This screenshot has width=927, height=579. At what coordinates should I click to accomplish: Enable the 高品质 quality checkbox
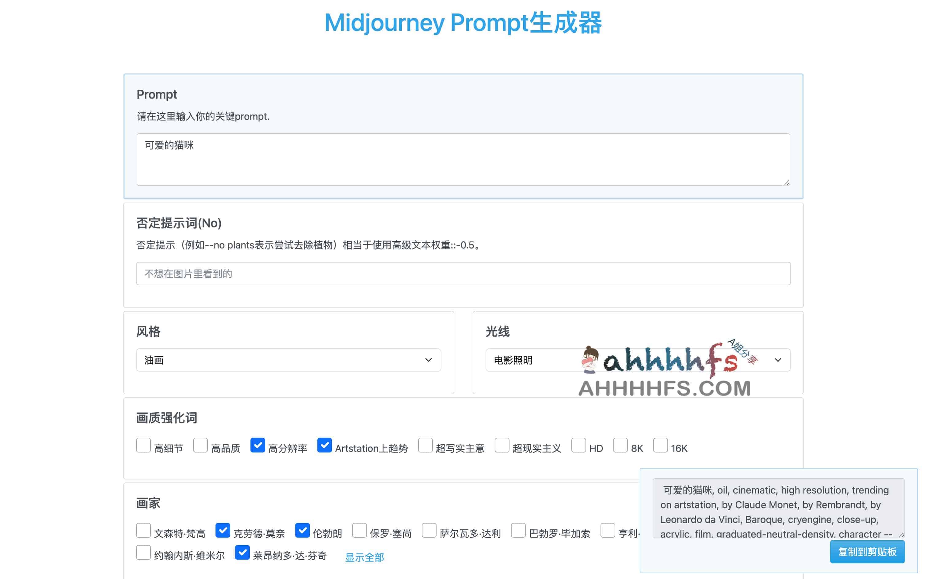[200, 445]
